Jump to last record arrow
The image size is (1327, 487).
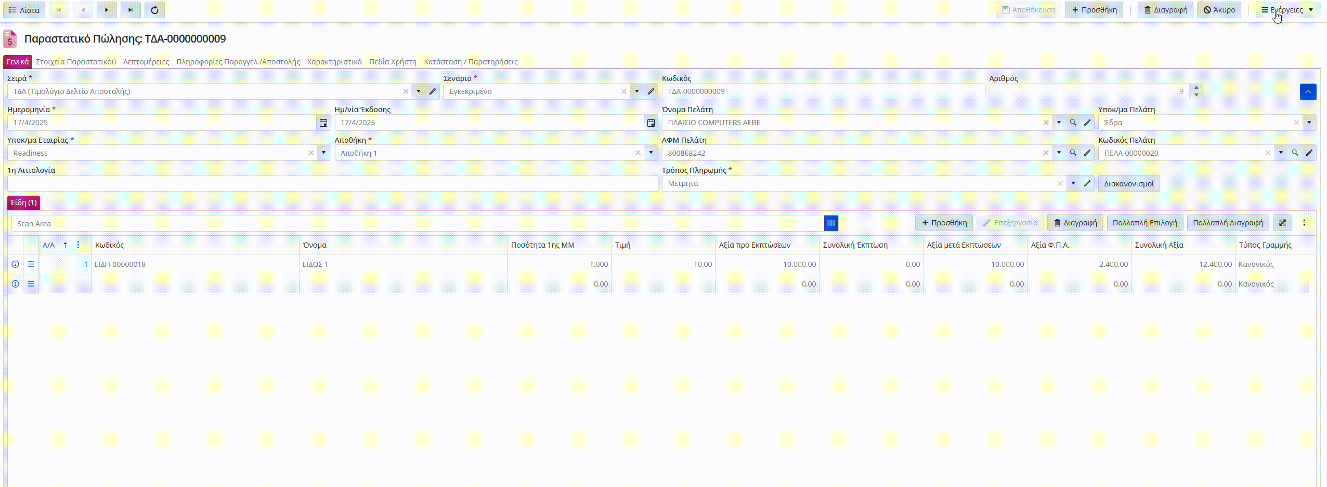(131, 10)
